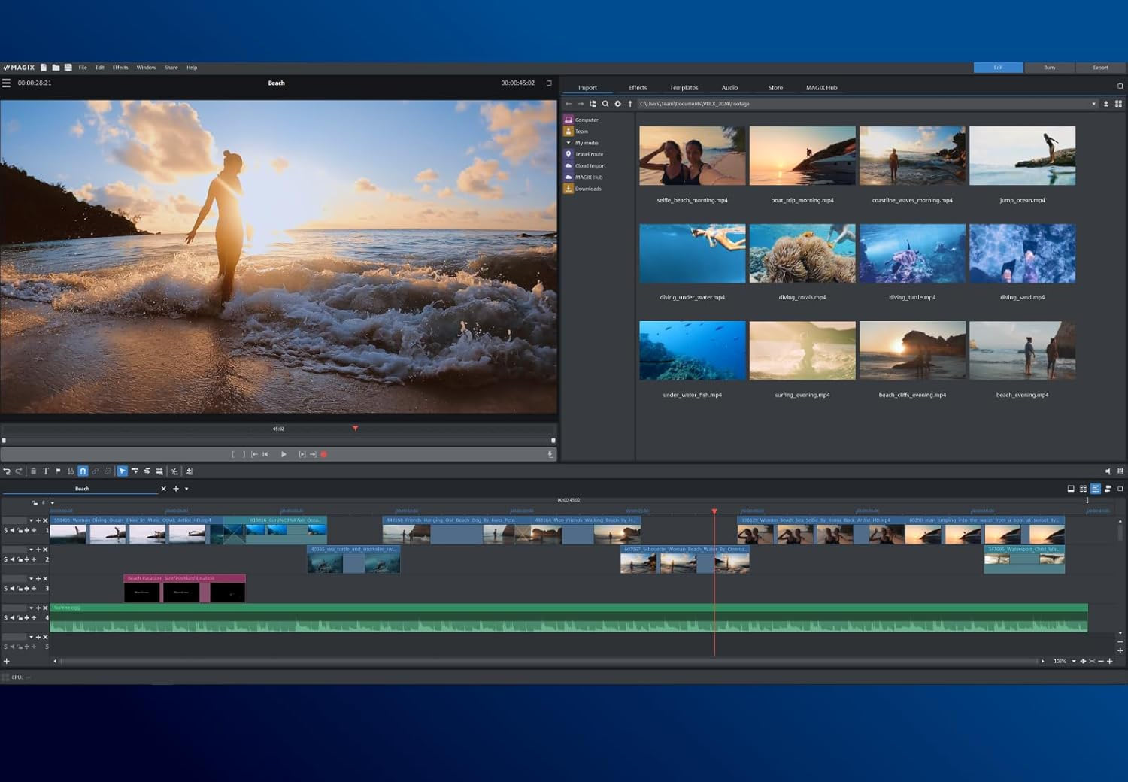The height and width of the screenshot is (782, 1128).
Task: Click the Text title tool icon
Action: point(46,471)
